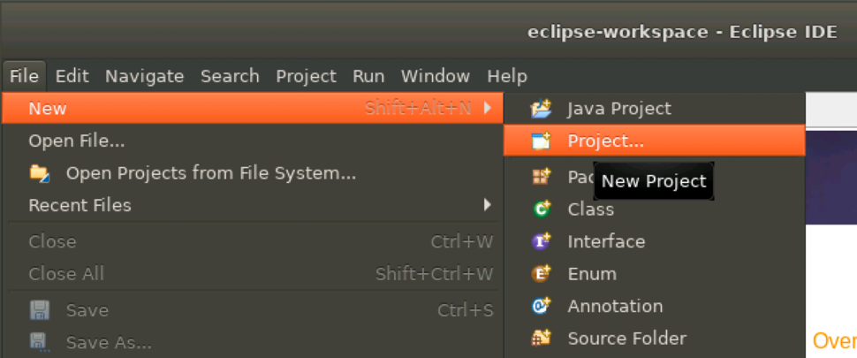This screenshot has width=857, height=358.
Task: Open the Window menu
Action: 435,76
